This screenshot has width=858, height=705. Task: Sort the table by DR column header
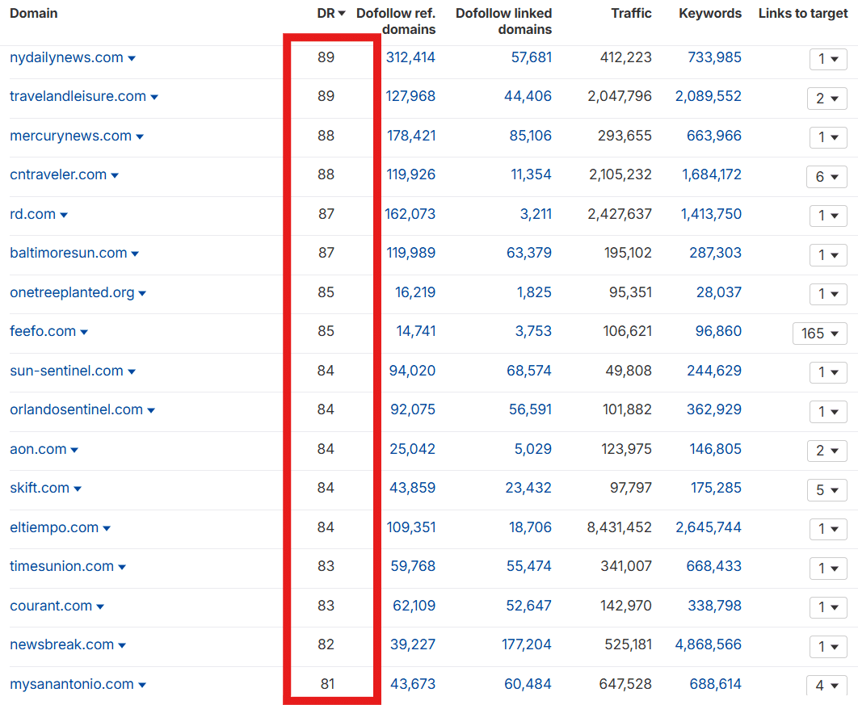pyautogui.click(x=331, y=13)
